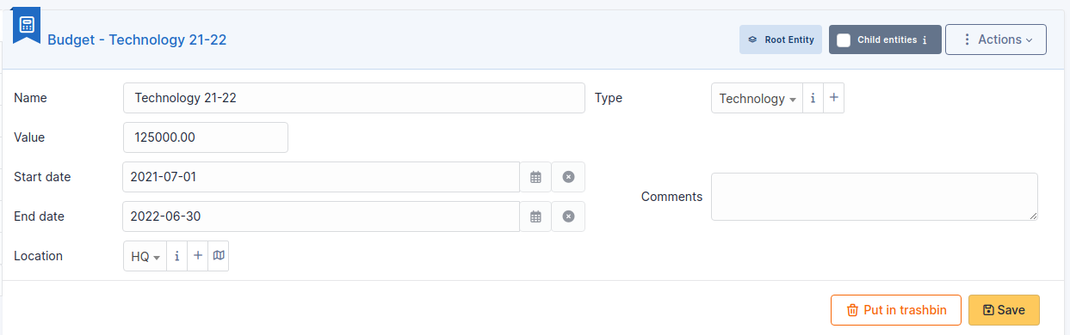Show info for HQ location

pyautogui.click(x=176, y=256)
